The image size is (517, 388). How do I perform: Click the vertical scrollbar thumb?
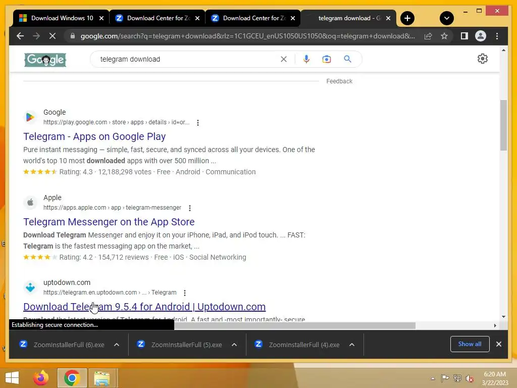pos(503,125)
